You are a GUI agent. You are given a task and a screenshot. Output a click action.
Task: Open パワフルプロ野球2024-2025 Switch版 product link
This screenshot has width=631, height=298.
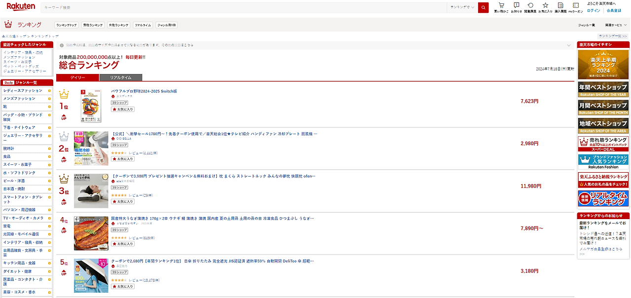(144, 91)
